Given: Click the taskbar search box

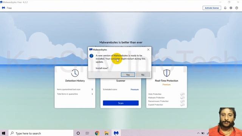Looking at the screenshot, I should (x=41, y=133).
